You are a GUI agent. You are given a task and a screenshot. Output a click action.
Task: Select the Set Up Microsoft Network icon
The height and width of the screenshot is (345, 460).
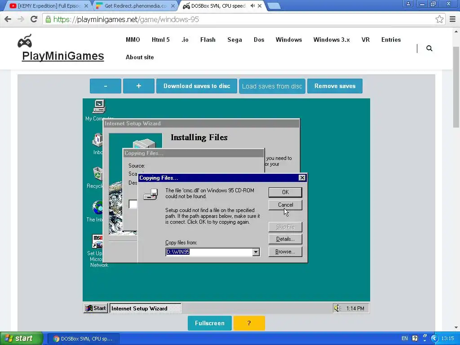pyautogui.click(x=97, y=241)
